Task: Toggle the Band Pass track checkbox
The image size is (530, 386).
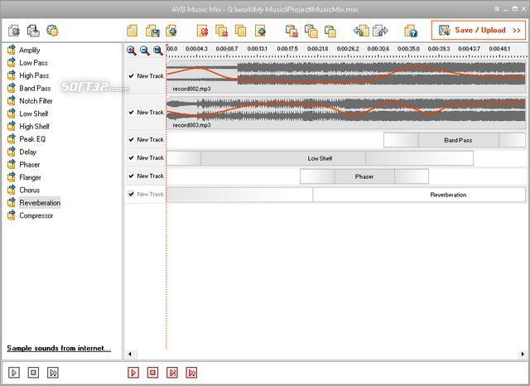Action: (x=131, y=140)
